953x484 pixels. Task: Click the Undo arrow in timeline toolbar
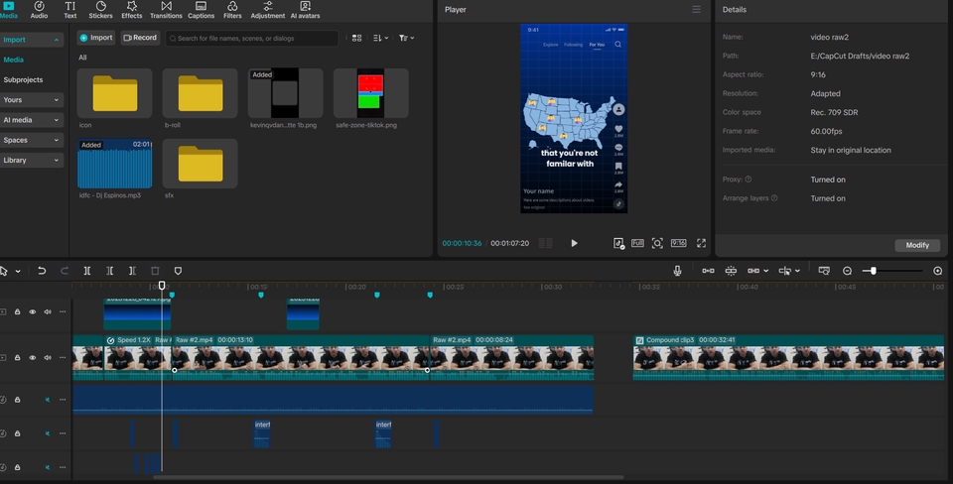pyautogui.click(x=42, y=271)
